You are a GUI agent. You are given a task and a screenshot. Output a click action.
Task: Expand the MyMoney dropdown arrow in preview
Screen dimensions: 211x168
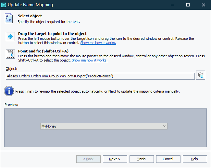tap(164, 126)
